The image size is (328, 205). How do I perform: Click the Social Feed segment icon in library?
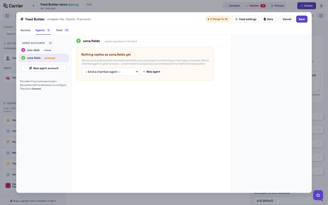[x=8, y=185]
